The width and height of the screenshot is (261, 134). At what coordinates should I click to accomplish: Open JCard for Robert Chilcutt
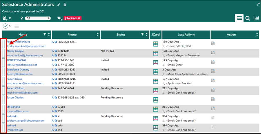tap(156, 90)
